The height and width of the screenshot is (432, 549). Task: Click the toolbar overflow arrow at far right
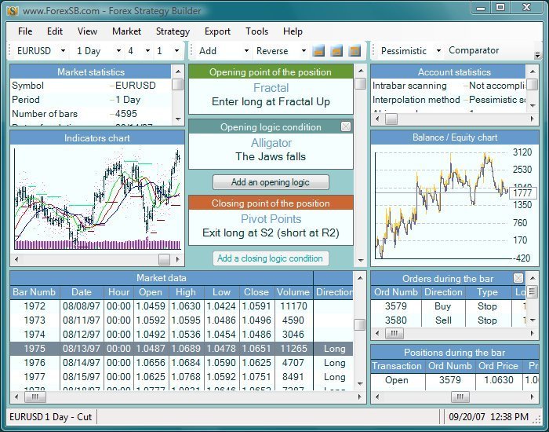click(x=537, y=55)
